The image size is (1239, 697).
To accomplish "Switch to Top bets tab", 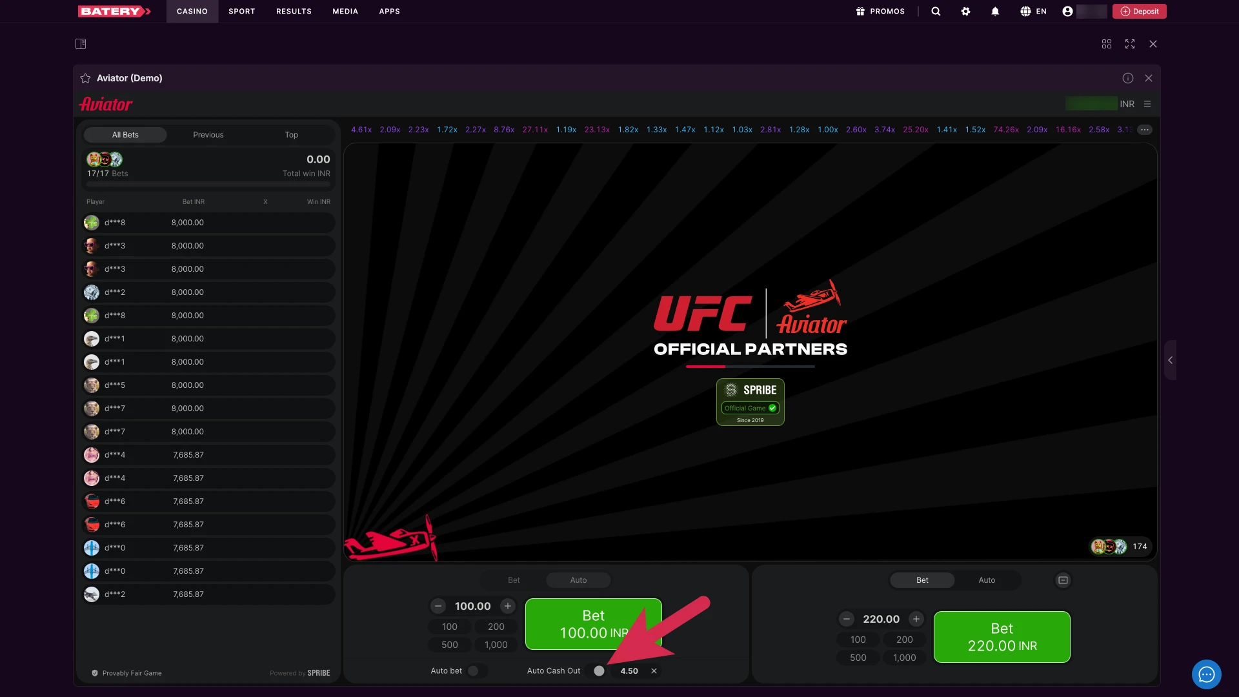I will pyautogui.click(x=292, y=135).
